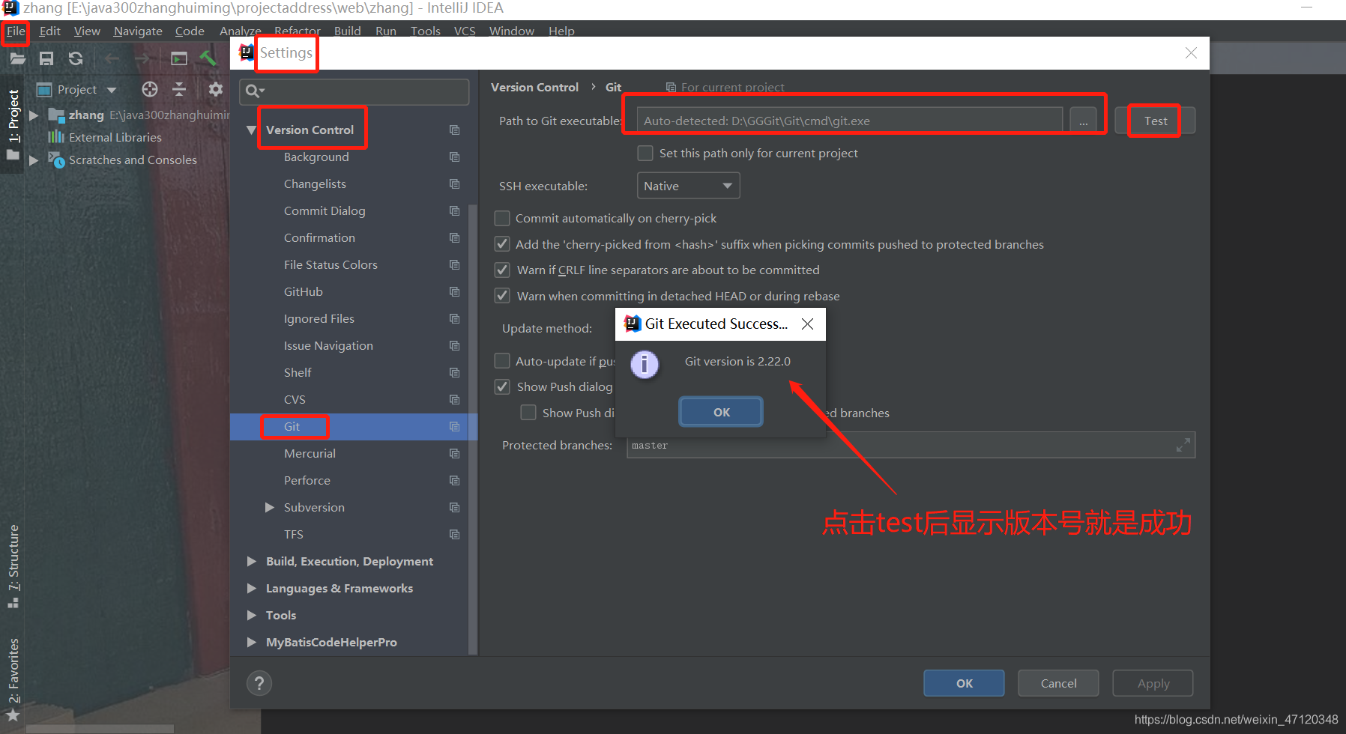This screenshot has width=1346, height=734.
Task: Click the Locate target crosshair icon in Project panel
Action: click(150, 89)
